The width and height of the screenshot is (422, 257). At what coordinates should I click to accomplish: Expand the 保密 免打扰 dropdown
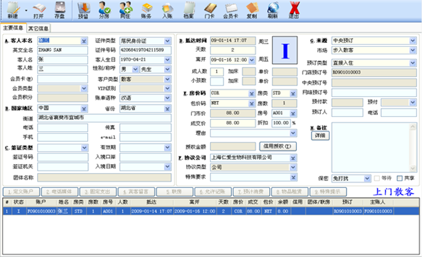pyautogui.click(x=367, y=179)
